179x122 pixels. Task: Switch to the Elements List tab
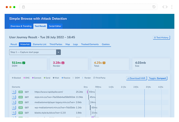[40, 44]
